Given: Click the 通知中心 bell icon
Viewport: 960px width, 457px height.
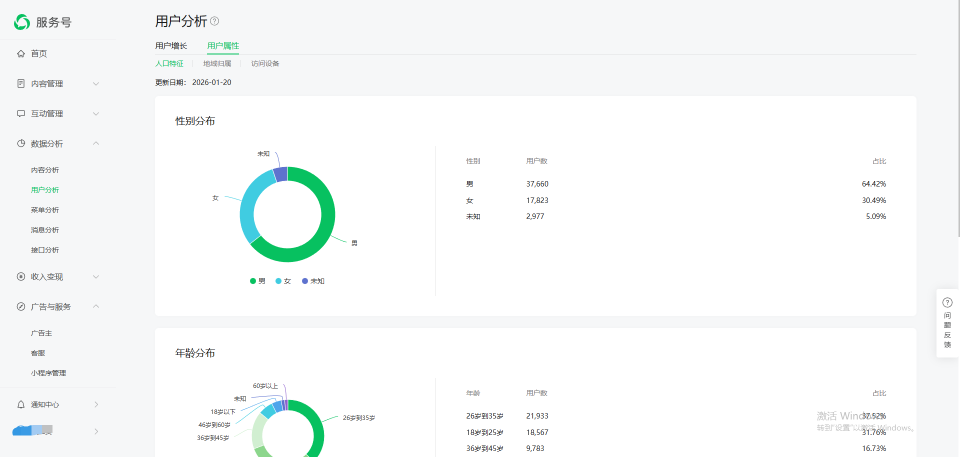Looking at the screenshot, I should point(21,404).
